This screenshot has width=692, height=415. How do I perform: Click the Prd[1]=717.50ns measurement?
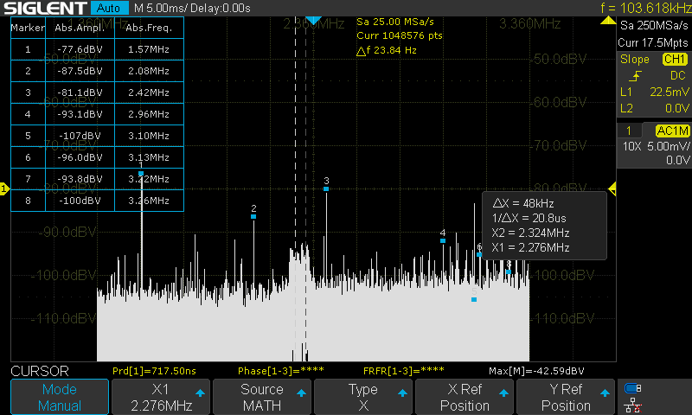tap(154, 371)
